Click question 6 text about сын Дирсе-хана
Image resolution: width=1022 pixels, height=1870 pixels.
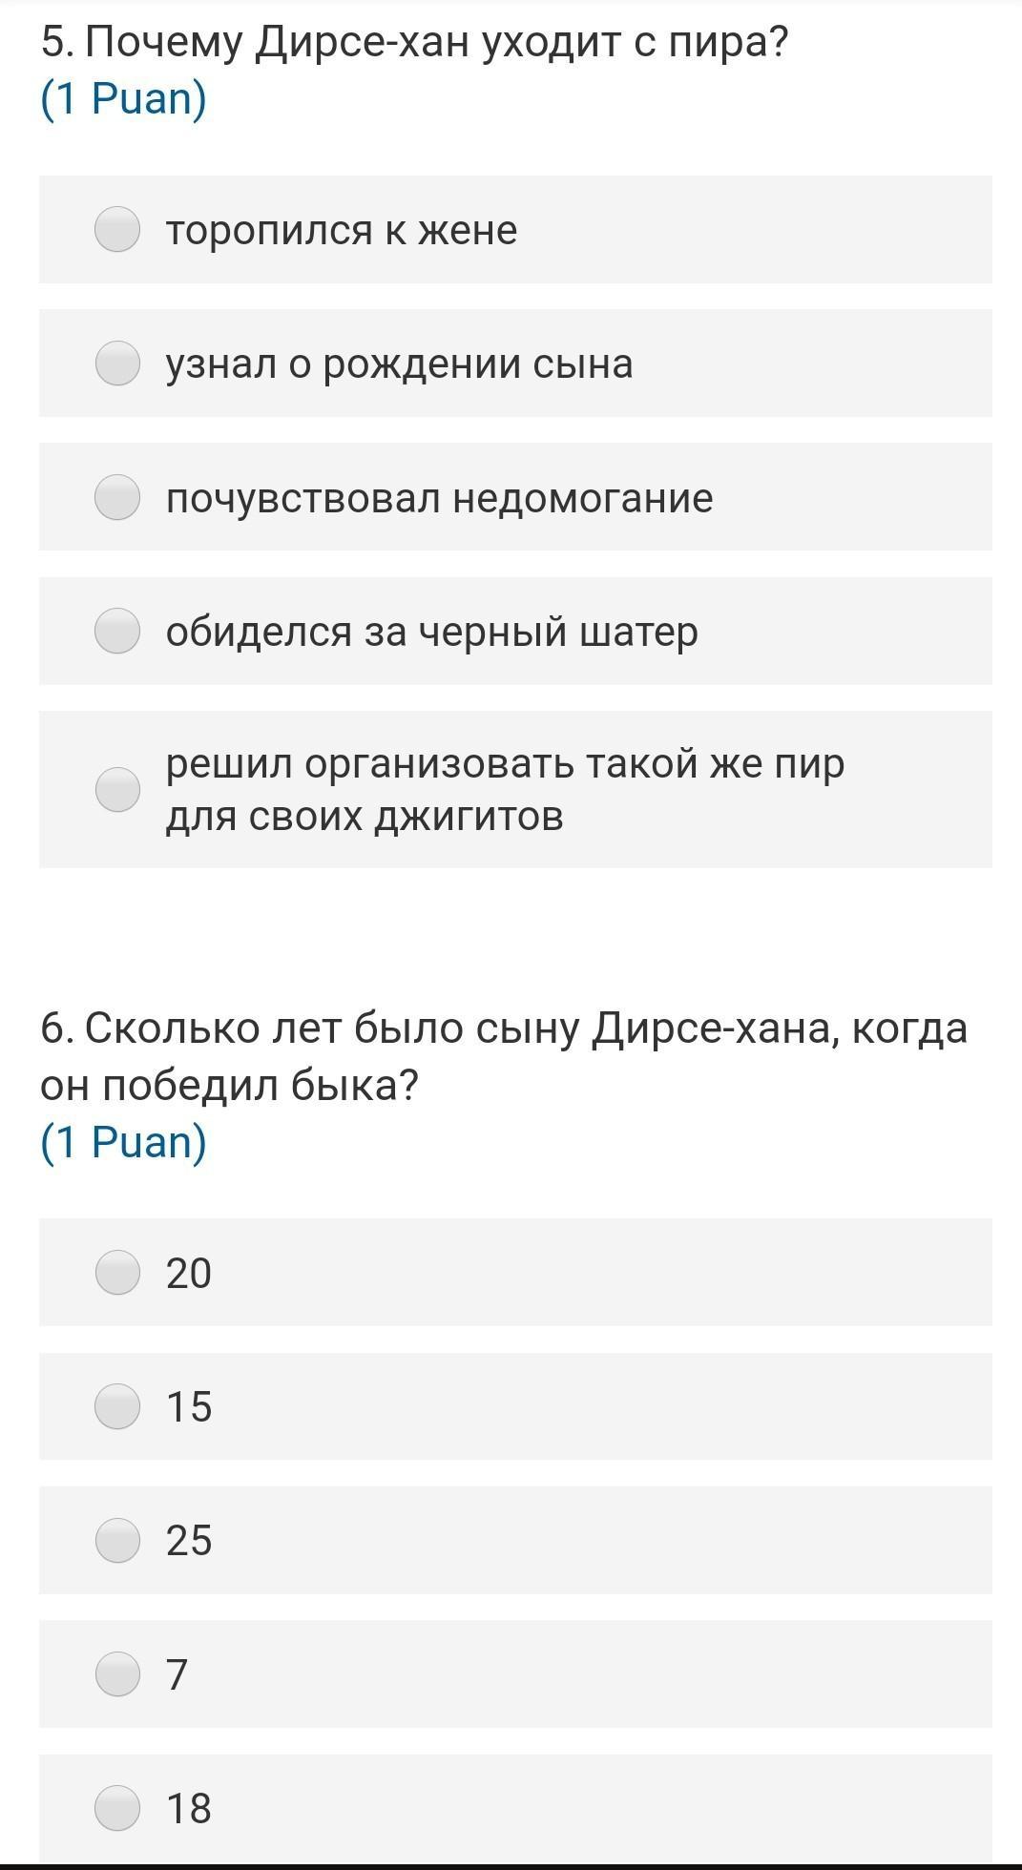tap(504, 1056)
